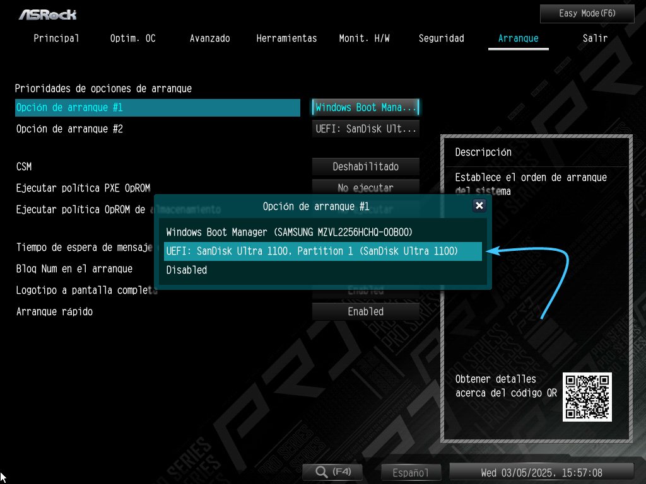This screenshot has height=484, width=646.
Task: Select the Arranque tab
Action: click(x=519, y=38)
